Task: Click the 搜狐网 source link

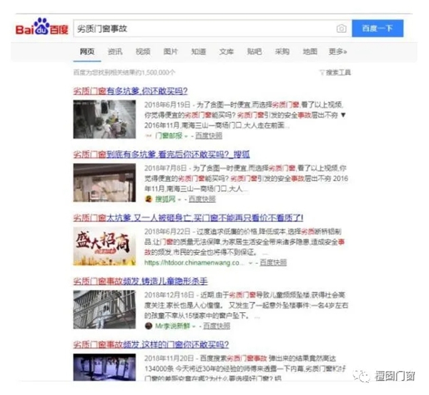Action: point(165,199)
